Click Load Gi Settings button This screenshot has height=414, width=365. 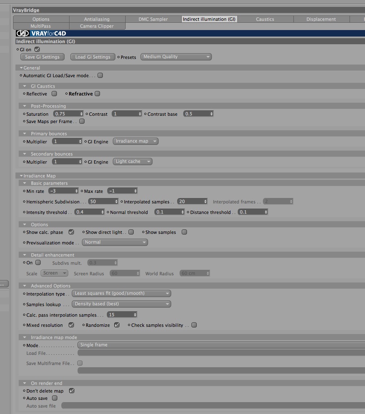[93, 57]
